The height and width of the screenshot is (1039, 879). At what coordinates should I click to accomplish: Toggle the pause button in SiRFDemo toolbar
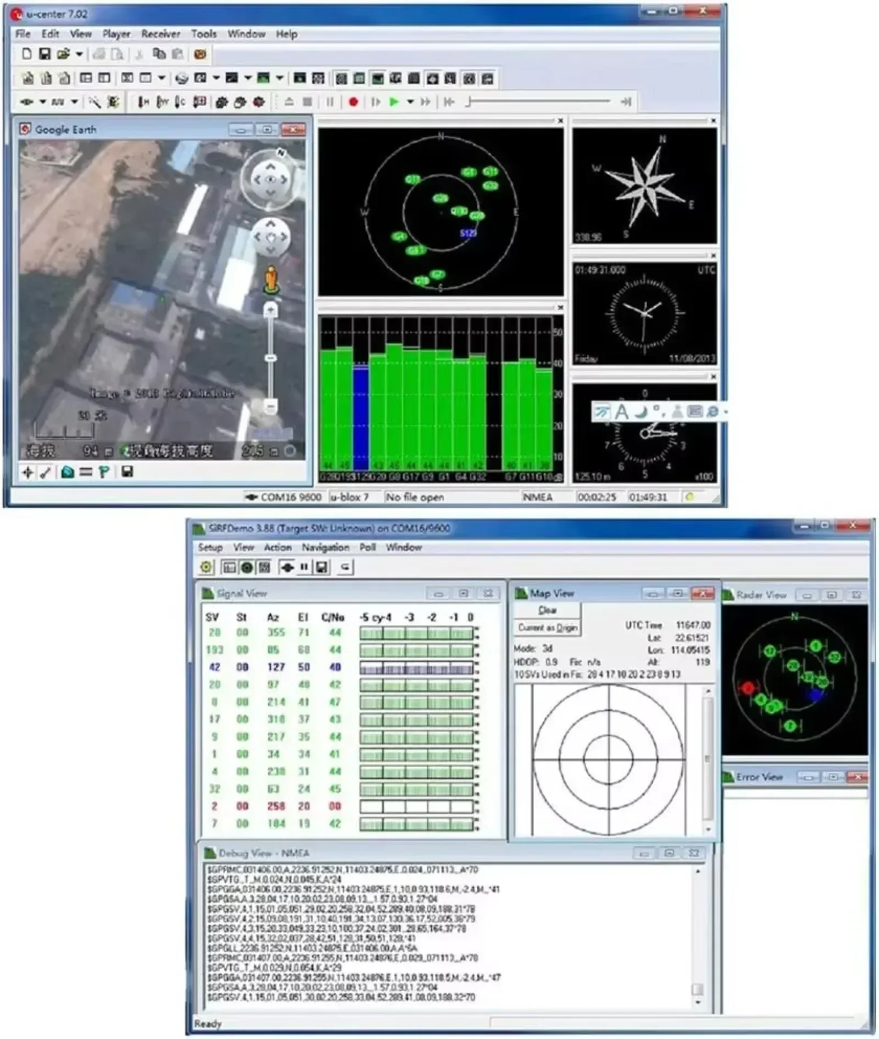(304, 567)
